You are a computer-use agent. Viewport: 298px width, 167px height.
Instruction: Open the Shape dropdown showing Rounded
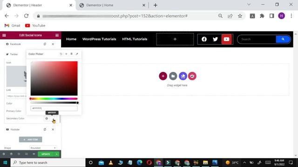(43, 148)
